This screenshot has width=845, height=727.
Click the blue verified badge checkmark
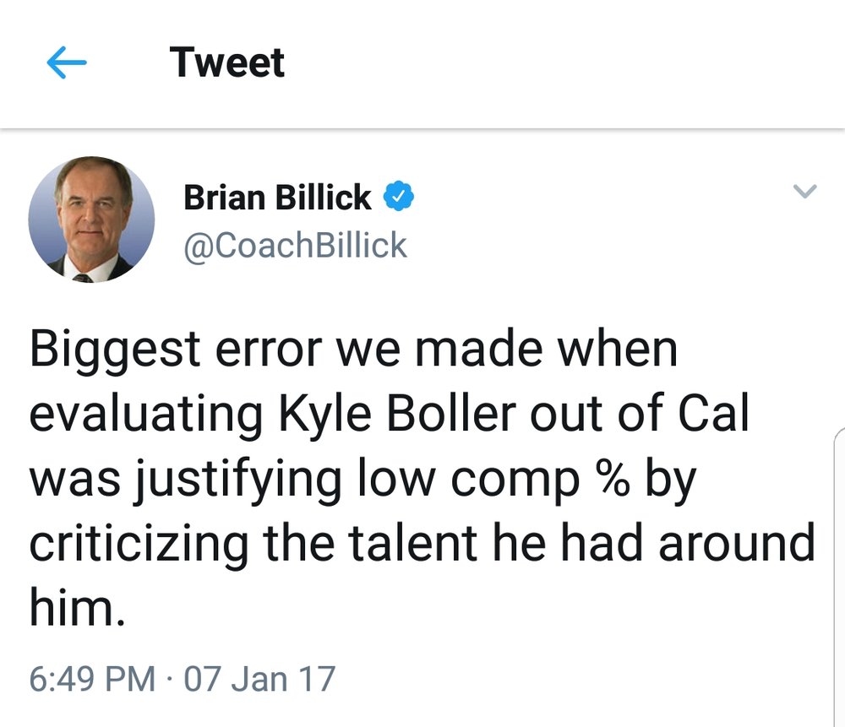click(398, 196)
